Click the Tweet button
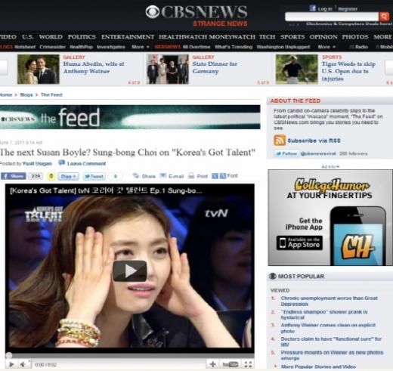The width and height of the screenshot is (393, 371). [x=94, y=176]
